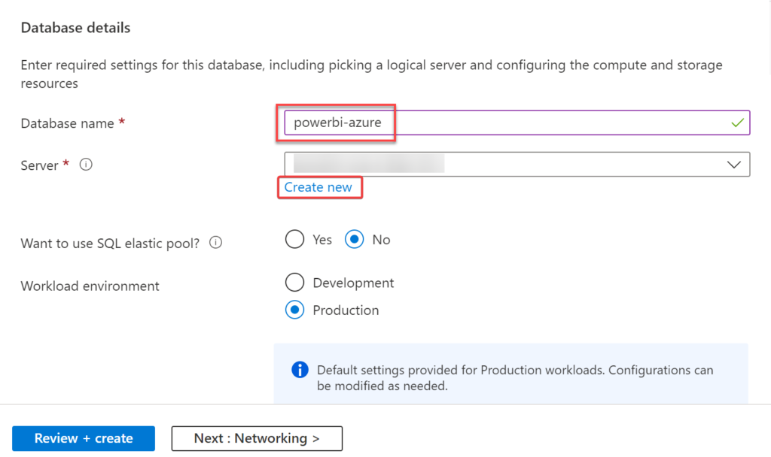Choose the Development workload environment
This screenshot has height=457, width=771.
click(295, 283)
